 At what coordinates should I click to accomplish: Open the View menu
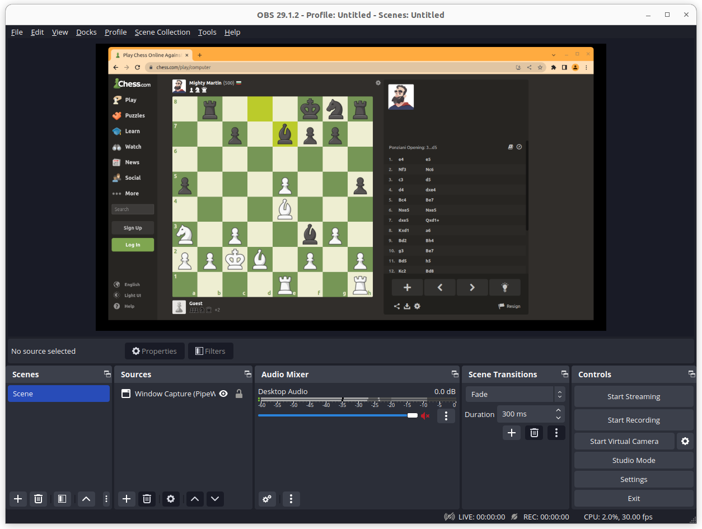(x=60, y=32)
